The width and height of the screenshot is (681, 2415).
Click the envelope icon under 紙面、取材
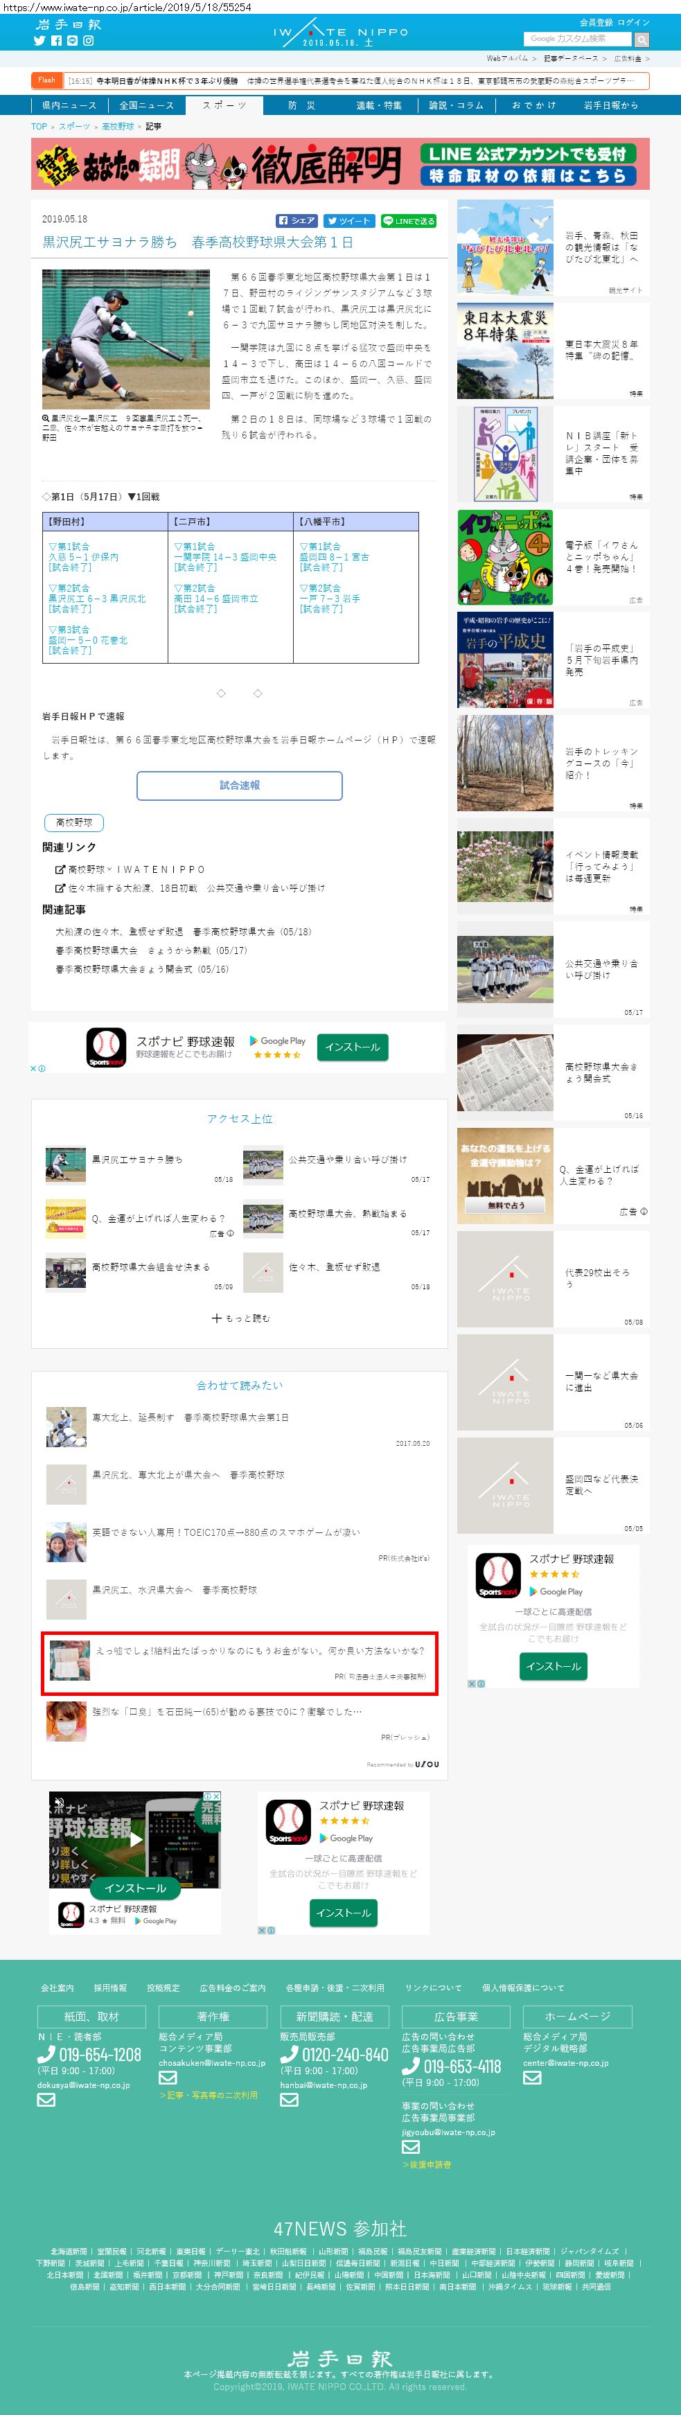tap(46, 2099)
